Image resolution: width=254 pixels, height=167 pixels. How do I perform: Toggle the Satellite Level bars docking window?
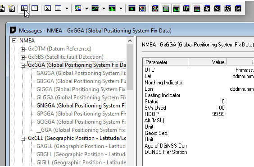click(176, 9)
